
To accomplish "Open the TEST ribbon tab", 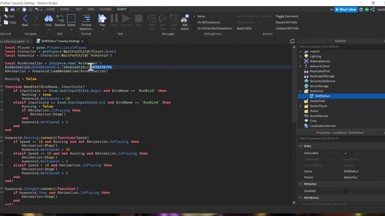I will pyautogui.click(x=79, y=10).
